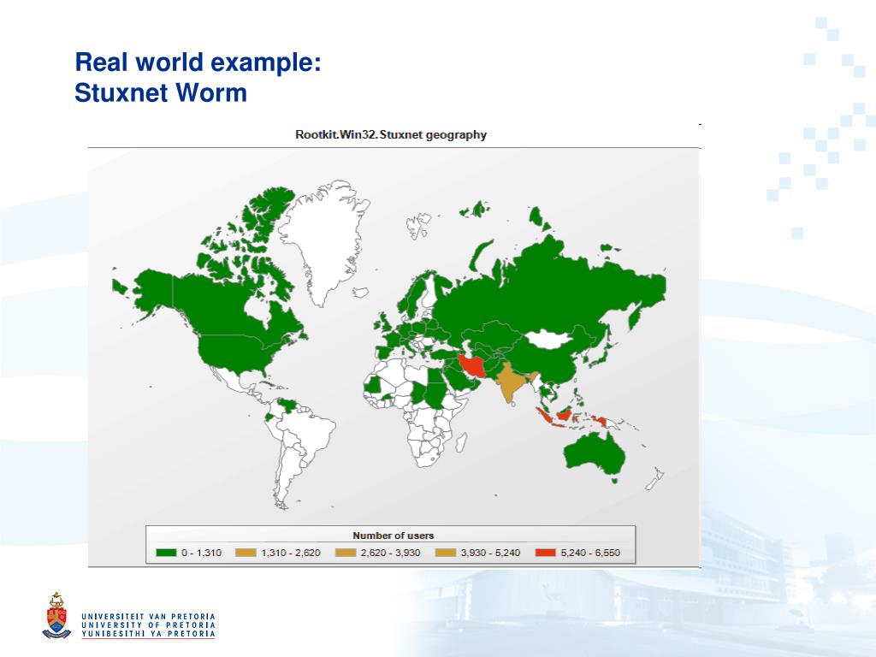Click the '3,930 - 5,240' legend label

pos(490,553)
